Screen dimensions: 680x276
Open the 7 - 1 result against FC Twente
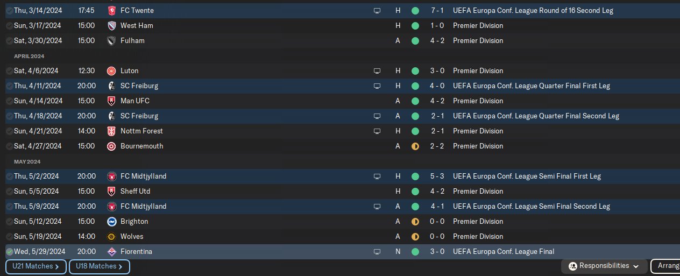(x=437, y=10)
